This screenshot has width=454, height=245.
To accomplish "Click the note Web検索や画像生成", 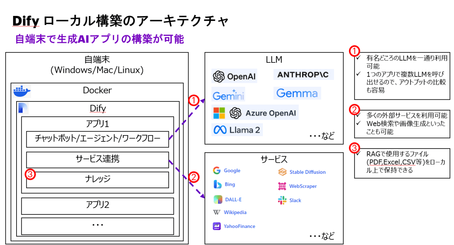I will [x=406, y=128].
